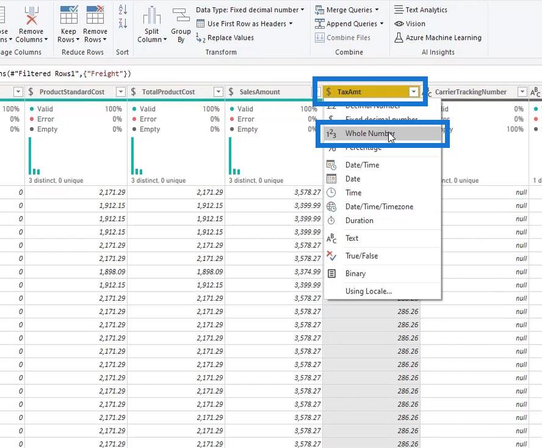Sort descending with the Z-A icon
Viewport: 542px width, 448px height.
coord(123,23)
